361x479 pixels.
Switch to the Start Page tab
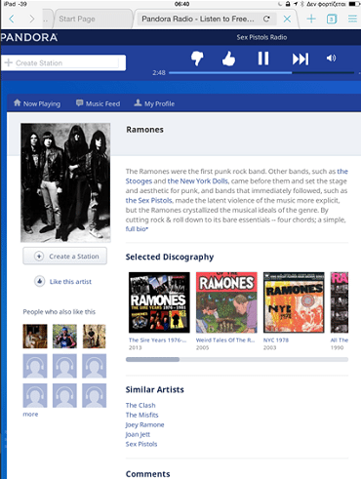77,19
